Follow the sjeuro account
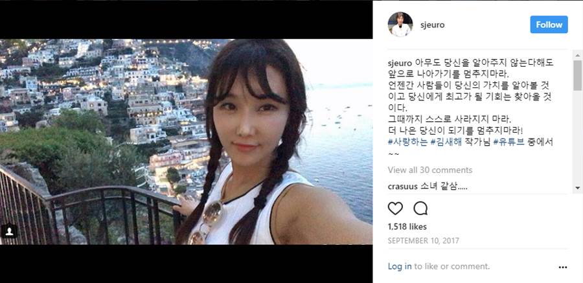 tap(549, 25)
